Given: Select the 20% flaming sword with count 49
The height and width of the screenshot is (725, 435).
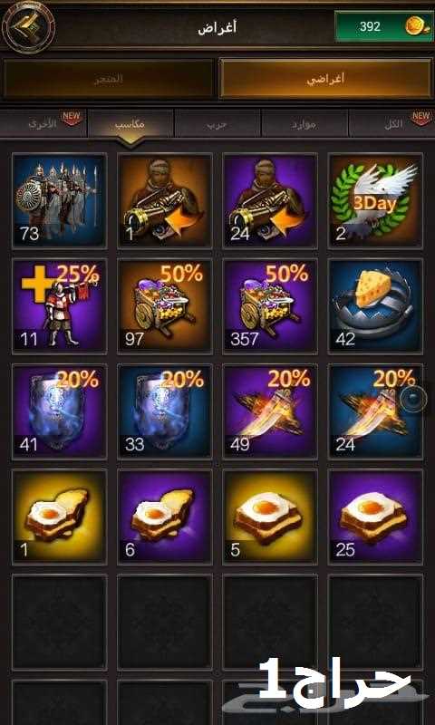Looking at the screenshot, I should [270, 411].
